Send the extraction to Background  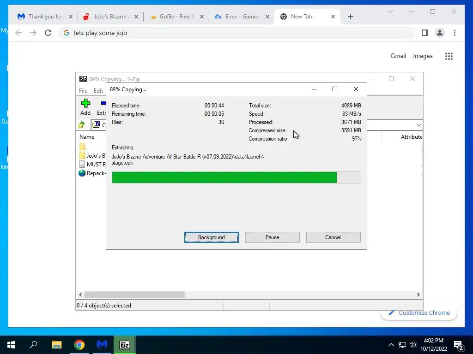[211, 237]
